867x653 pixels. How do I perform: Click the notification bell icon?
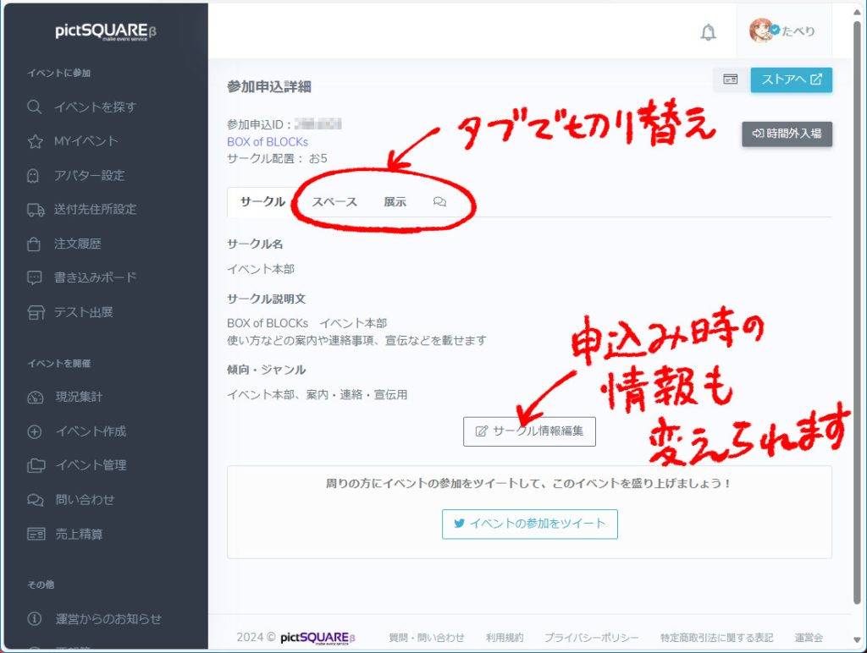(708, 32)
